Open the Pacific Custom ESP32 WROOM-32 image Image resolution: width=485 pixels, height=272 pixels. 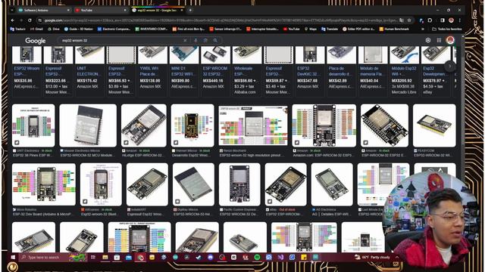click(239, 184)
